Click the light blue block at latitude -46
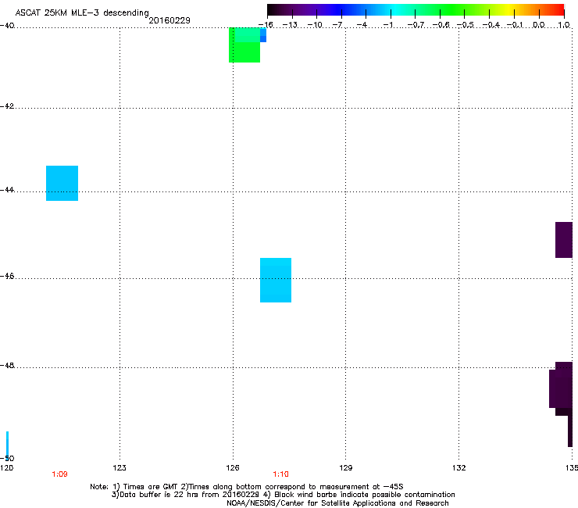This screenshot has height=508, width=578. tap(276, 280)
